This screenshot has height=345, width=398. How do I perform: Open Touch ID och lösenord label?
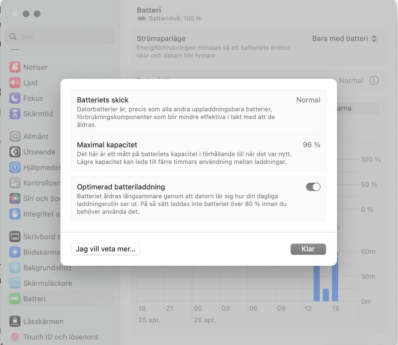point(61,337)
